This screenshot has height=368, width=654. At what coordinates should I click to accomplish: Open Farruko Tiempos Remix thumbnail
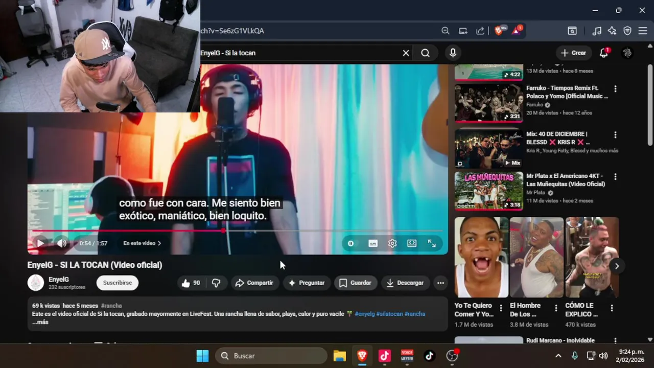[489, 103]
